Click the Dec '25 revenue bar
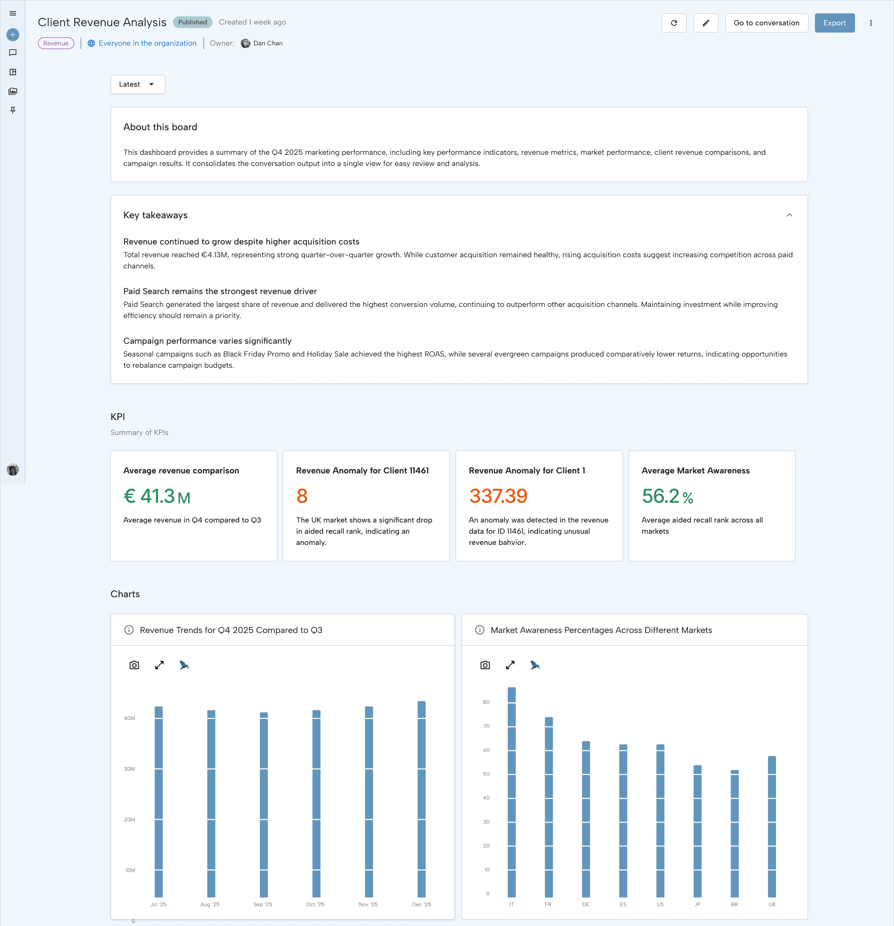Screen dimensions: 894x926 click(421, 799)
